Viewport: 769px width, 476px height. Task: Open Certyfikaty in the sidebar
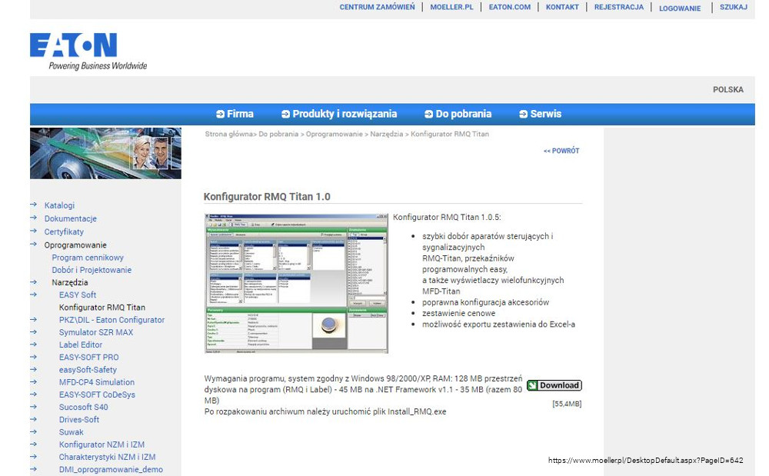pos(64,232)
